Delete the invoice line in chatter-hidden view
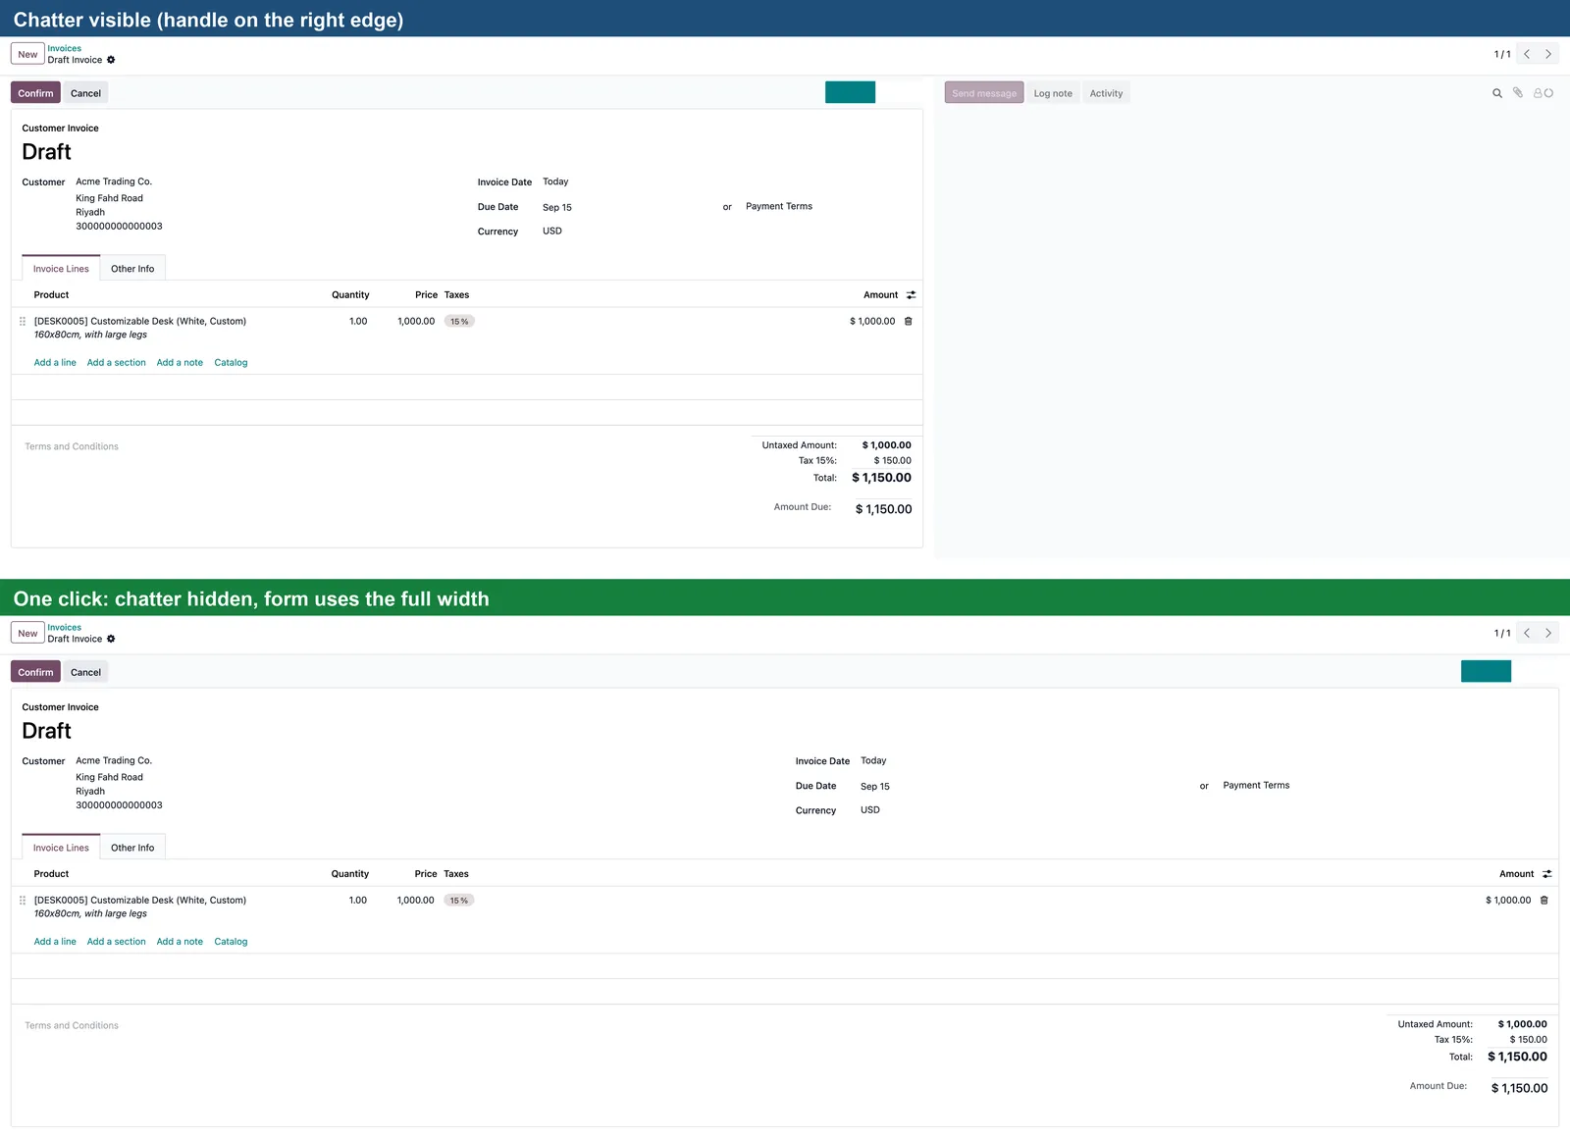The image size is (1570, 1138). click(1544, 900)
